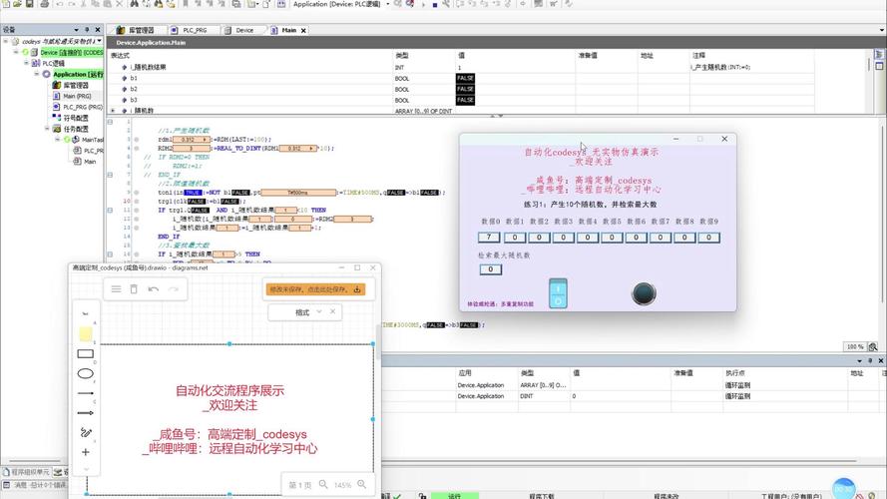Viewport: 887px width, 499px height.
Task: Click the download icon on unsaved banner
Action: pyautogui.click(x=357, y=289)
